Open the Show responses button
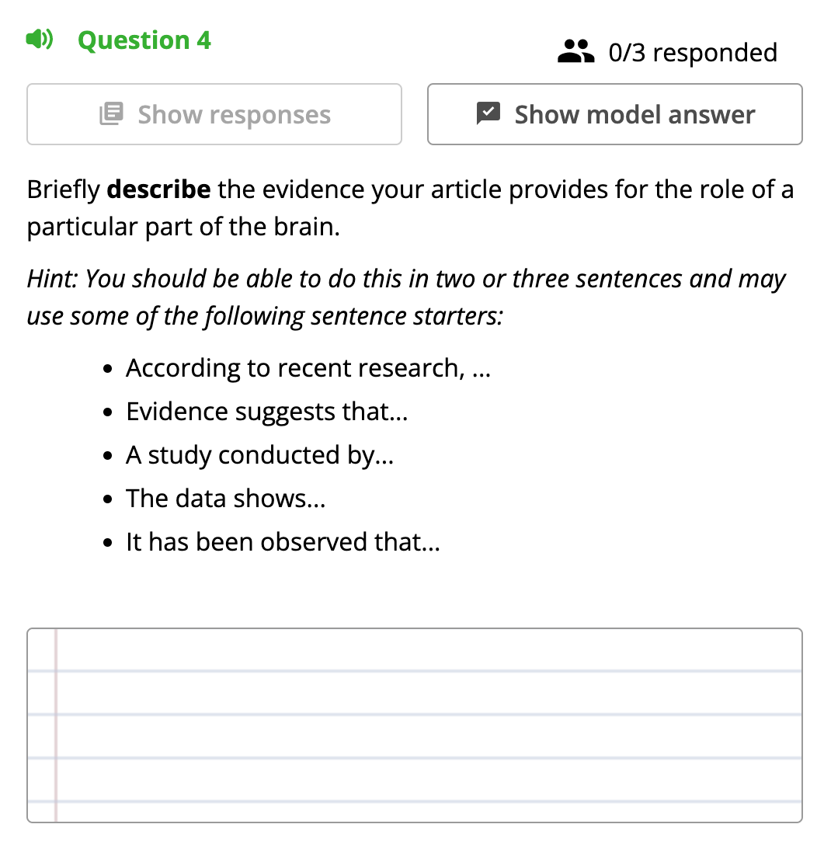 (214, 113)
